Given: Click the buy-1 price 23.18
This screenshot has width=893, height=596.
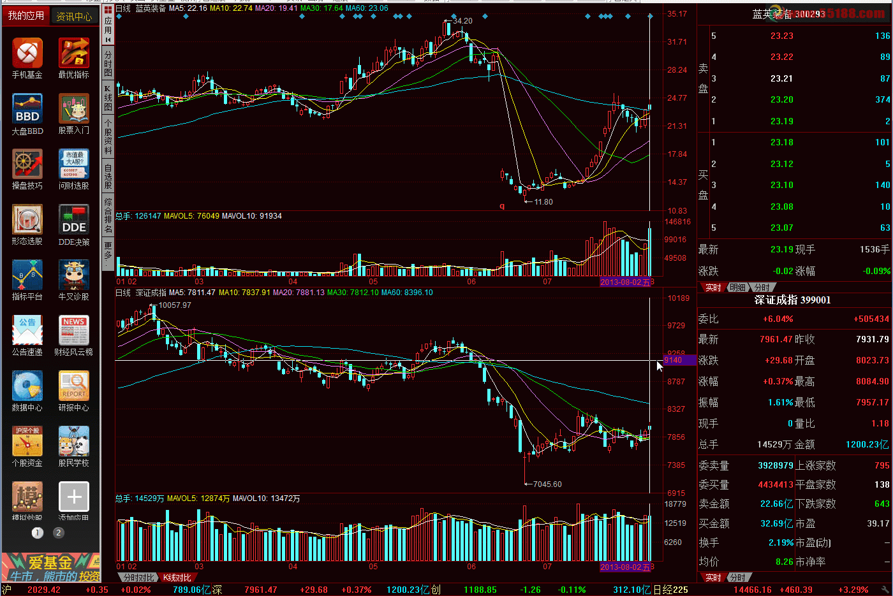Looking at the screenshot, I should [x=781, y=142].
